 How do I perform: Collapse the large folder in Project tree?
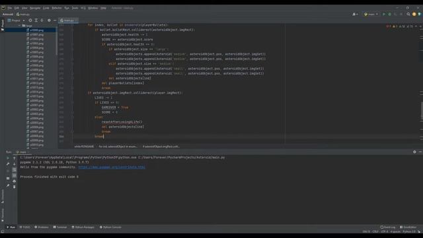pyautogui.click(x=19, y=26)
